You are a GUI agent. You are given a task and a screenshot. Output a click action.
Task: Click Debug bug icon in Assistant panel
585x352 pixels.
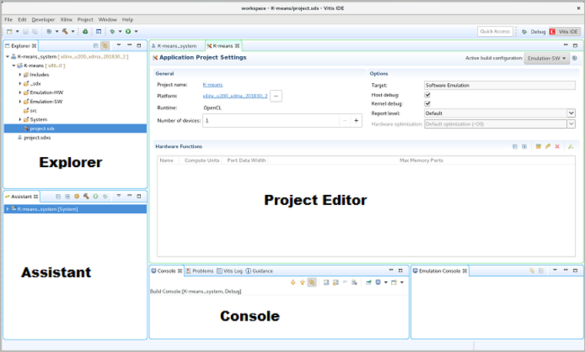105,196
